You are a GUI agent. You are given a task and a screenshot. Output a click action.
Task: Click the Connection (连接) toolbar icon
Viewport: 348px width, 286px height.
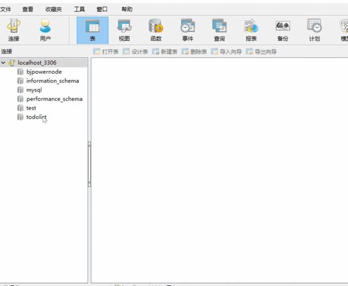[x=14, y=30]
